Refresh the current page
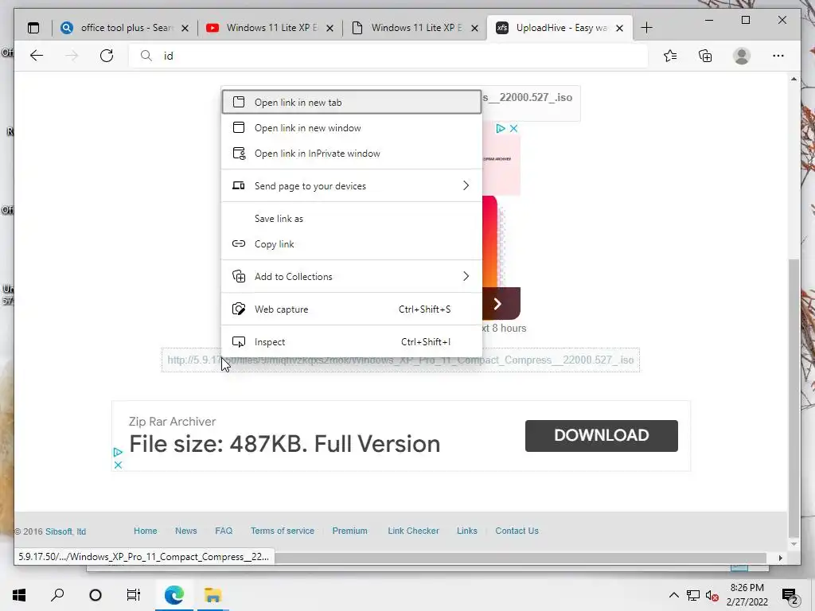Screen dimensions: 815x611 tap(107, 56)
